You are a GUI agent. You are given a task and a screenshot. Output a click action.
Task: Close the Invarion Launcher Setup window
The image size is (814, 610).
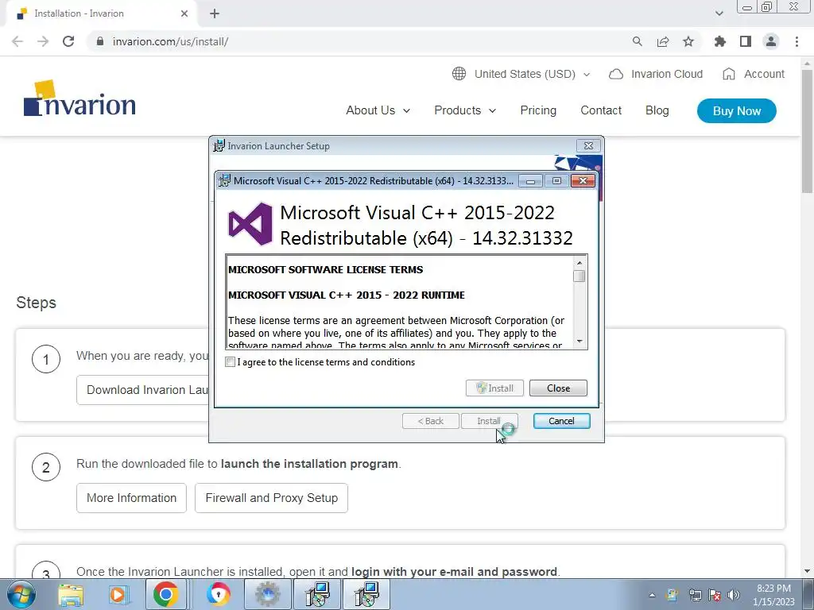pyautogui.click(x=588, y=146)
